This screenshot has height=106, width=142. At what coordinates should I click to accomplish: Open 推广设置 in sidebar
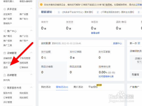tap(24, 14)
